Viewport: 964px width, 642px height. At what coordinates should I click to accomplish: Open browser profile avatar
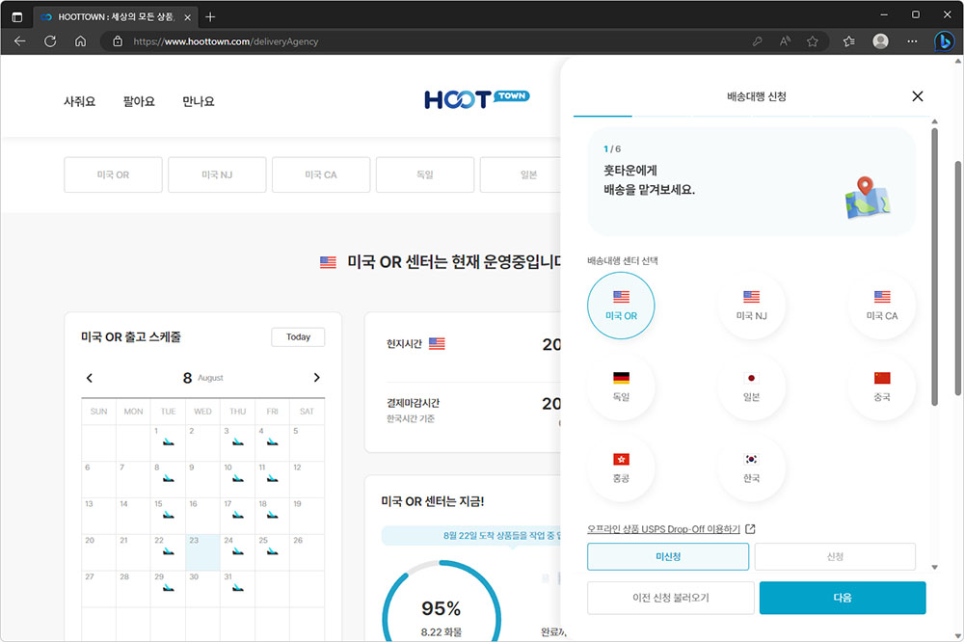click(880, 41)
